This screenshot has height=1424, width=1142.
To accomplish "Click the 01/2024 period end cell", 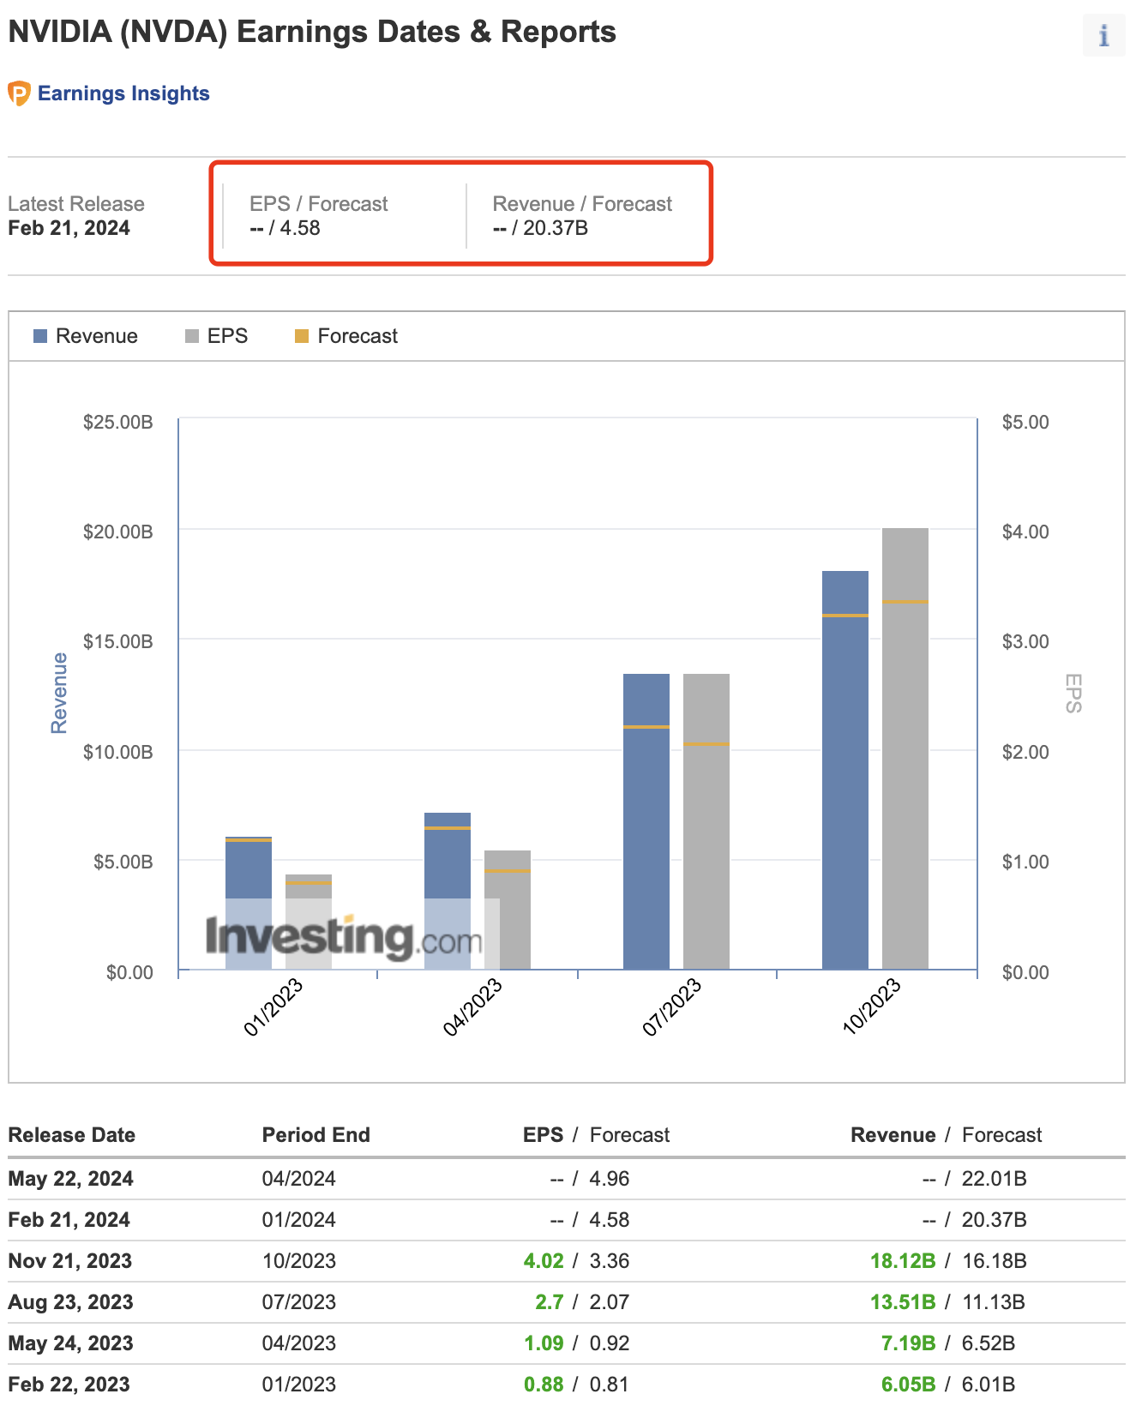I will 299,1220.
